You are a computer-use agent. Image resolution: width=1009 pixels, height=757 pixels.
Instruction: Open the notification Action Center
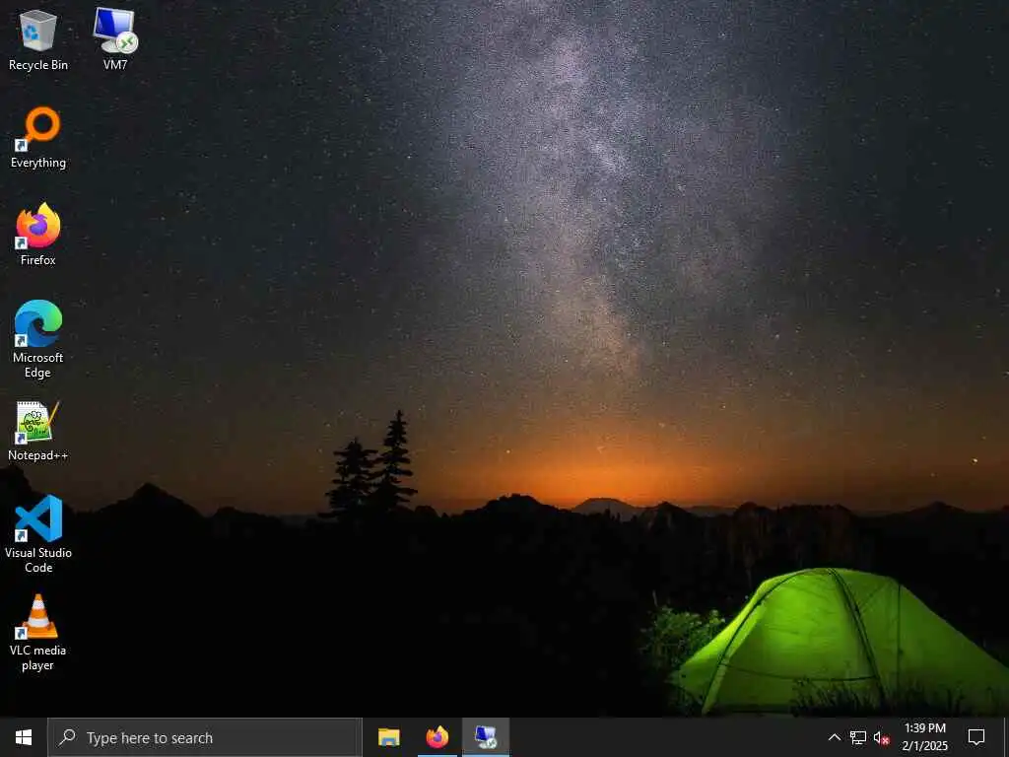(976, 737)
